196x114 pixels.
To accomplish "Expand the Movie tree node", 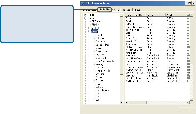I will pos(85,15).
